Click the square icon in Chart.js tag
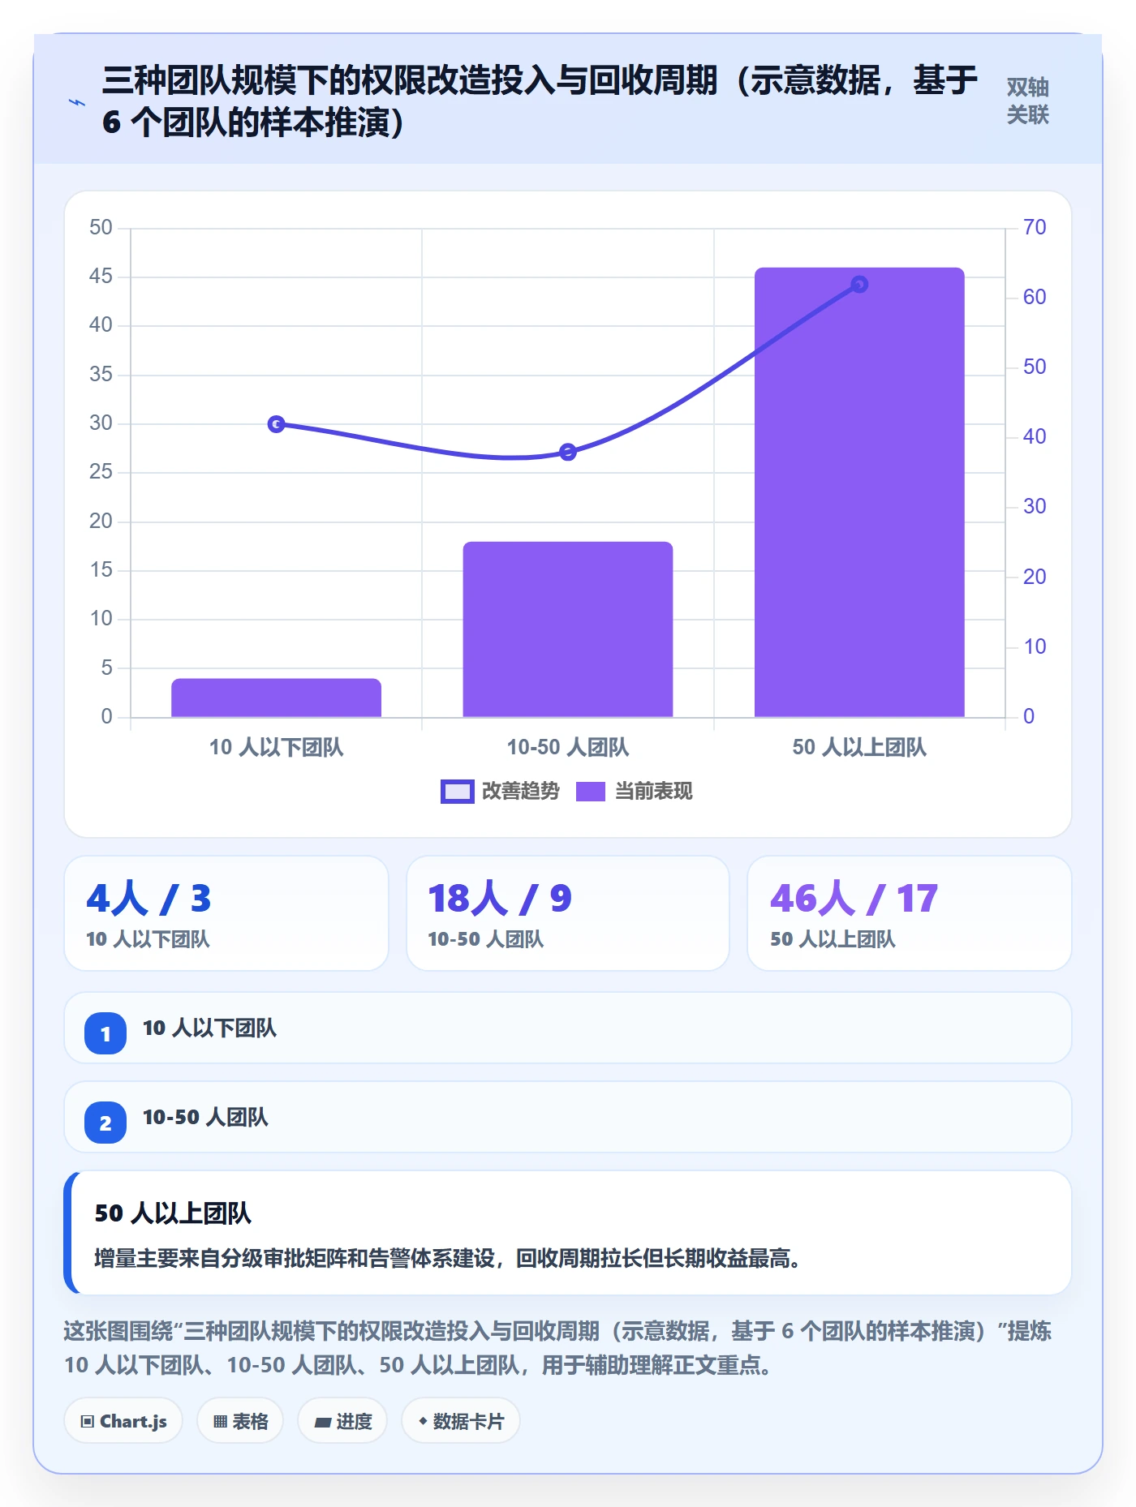 pyautogui.click(x=87, y=1421)
